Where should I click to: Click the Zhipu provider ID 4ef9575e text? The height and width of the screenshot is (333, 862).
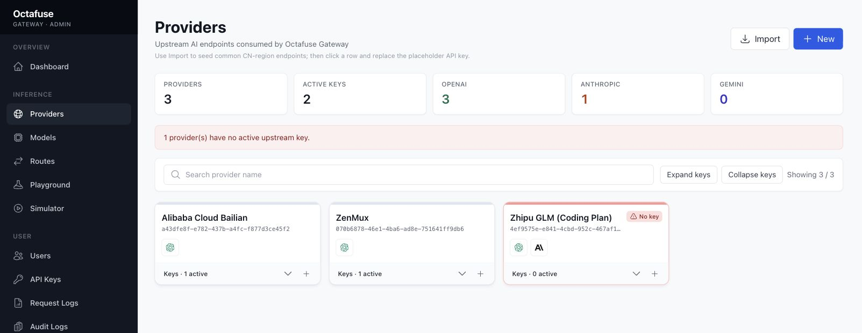[x=565, y=229]
